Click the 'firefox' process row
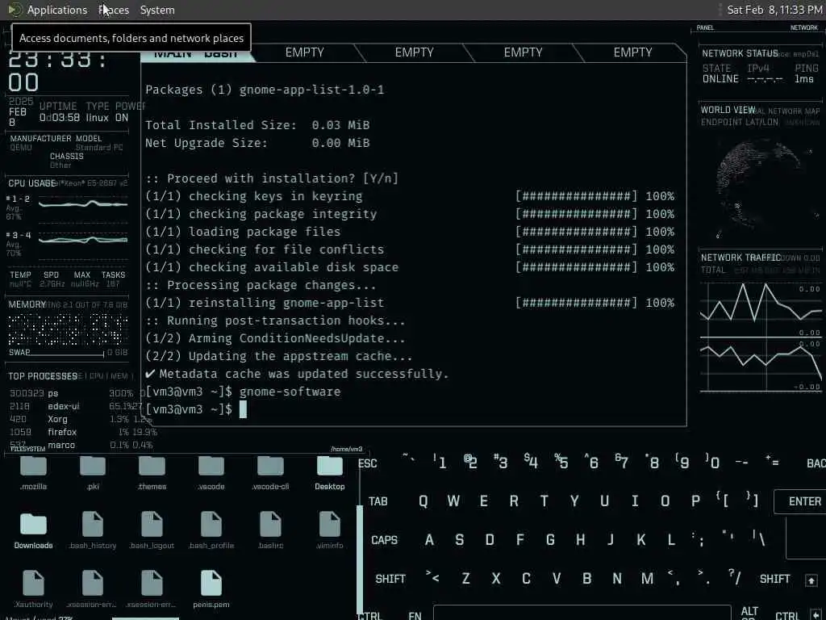 click(83, 433)
